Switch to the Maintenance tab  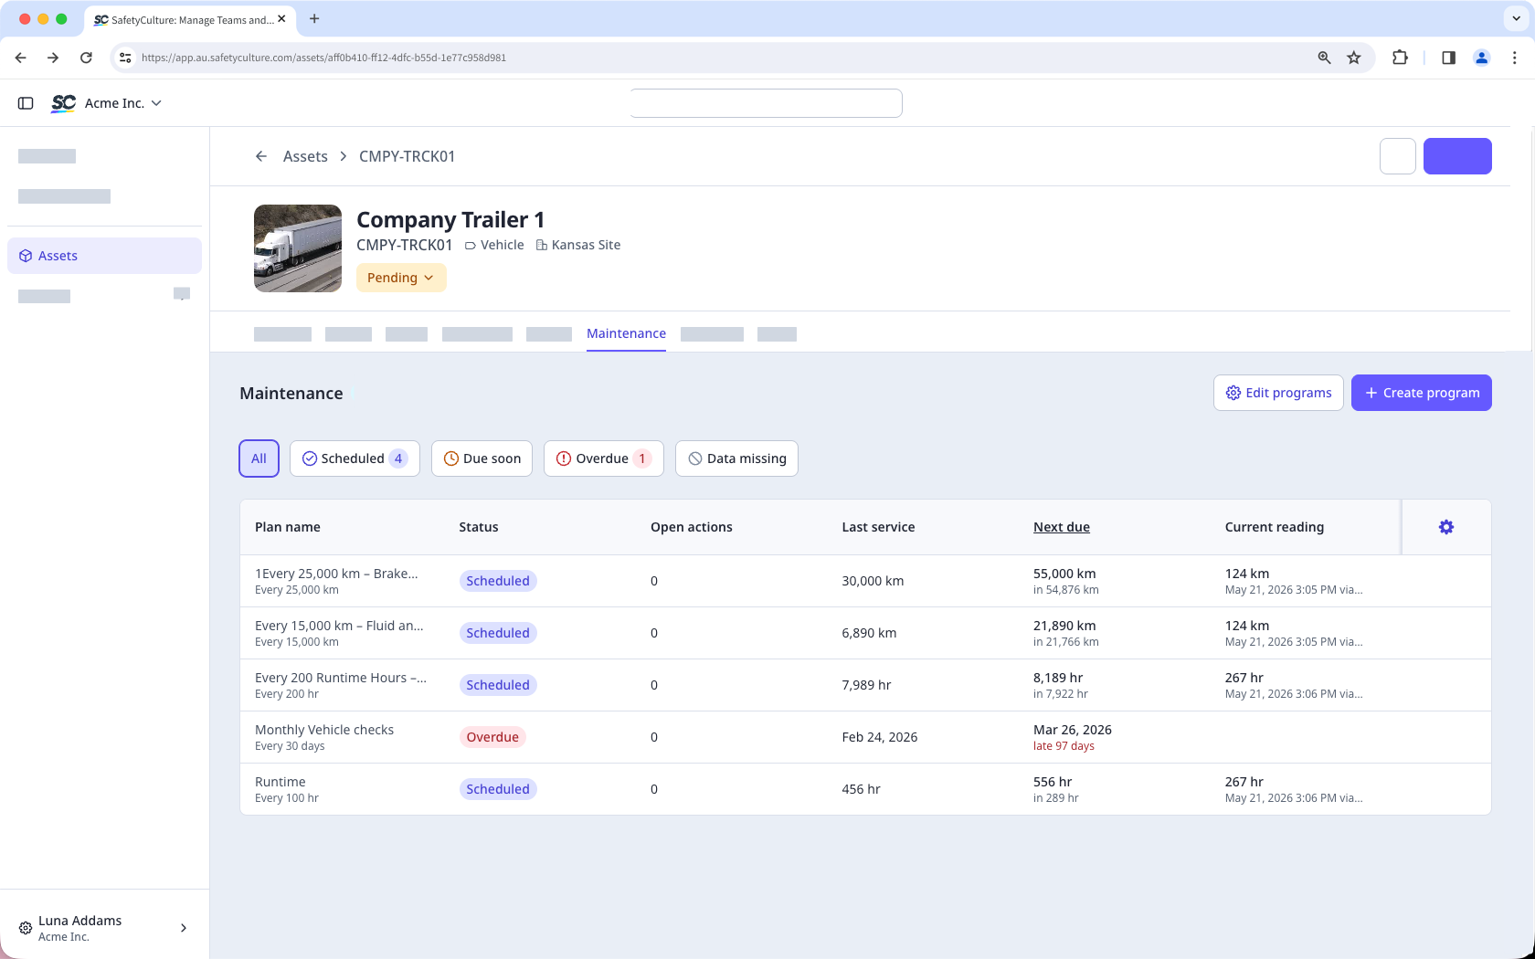click(x=626, y=333)
